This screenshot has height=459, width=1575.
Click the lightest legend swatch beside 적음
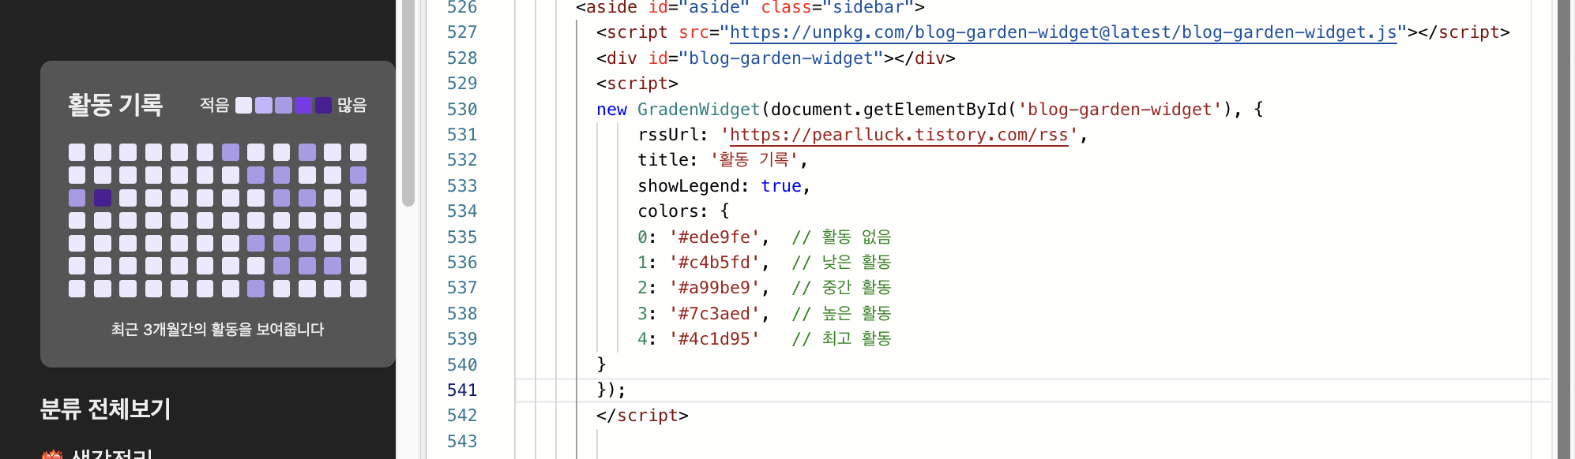(244, 106)
